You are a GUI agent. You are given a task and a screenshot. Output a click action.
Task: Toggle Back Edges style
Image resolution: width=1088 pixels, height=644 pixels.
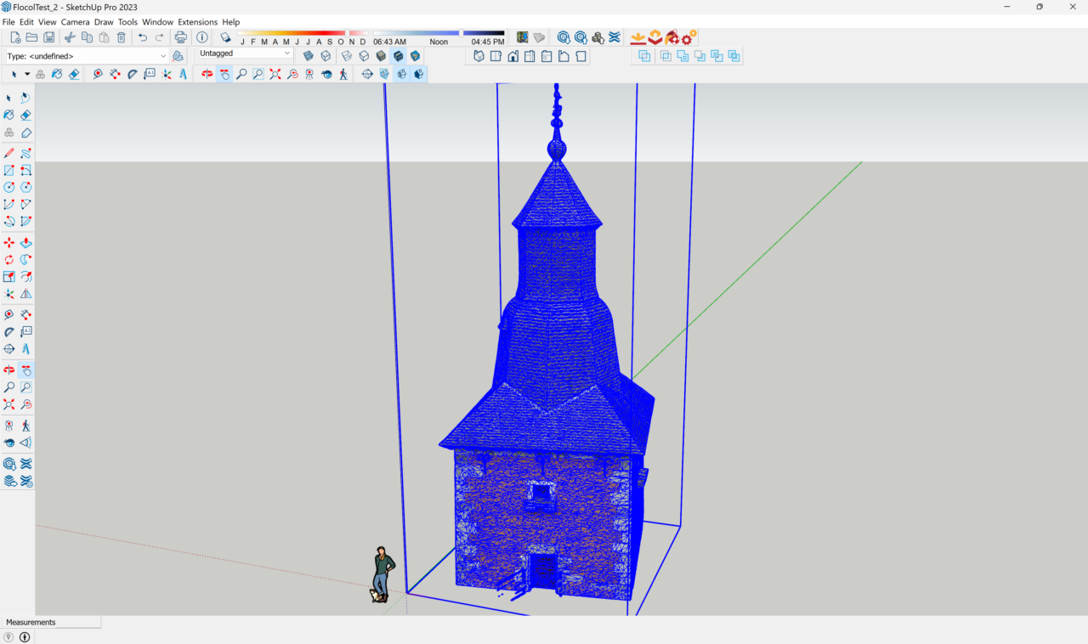coord(326,55)
